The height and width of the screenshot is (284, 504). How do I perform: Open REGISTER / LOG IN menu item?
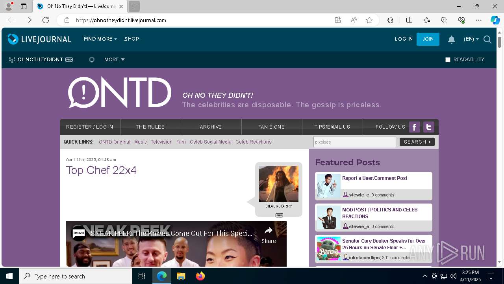[90, 127]
